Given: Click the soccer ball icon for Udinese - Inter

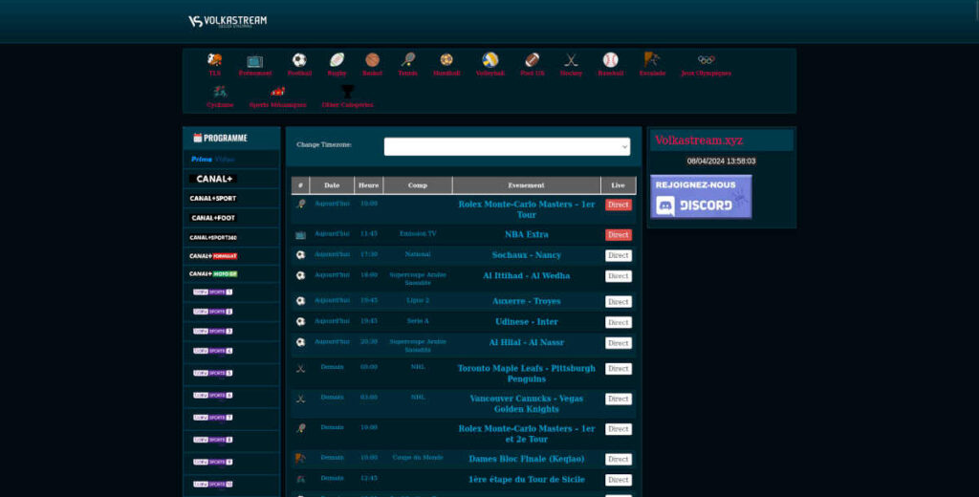Looking at the screenshot, I should 300,322.
